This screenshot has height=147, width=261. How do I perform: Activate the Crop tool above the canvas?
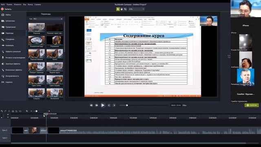click(x=125, y=9)
